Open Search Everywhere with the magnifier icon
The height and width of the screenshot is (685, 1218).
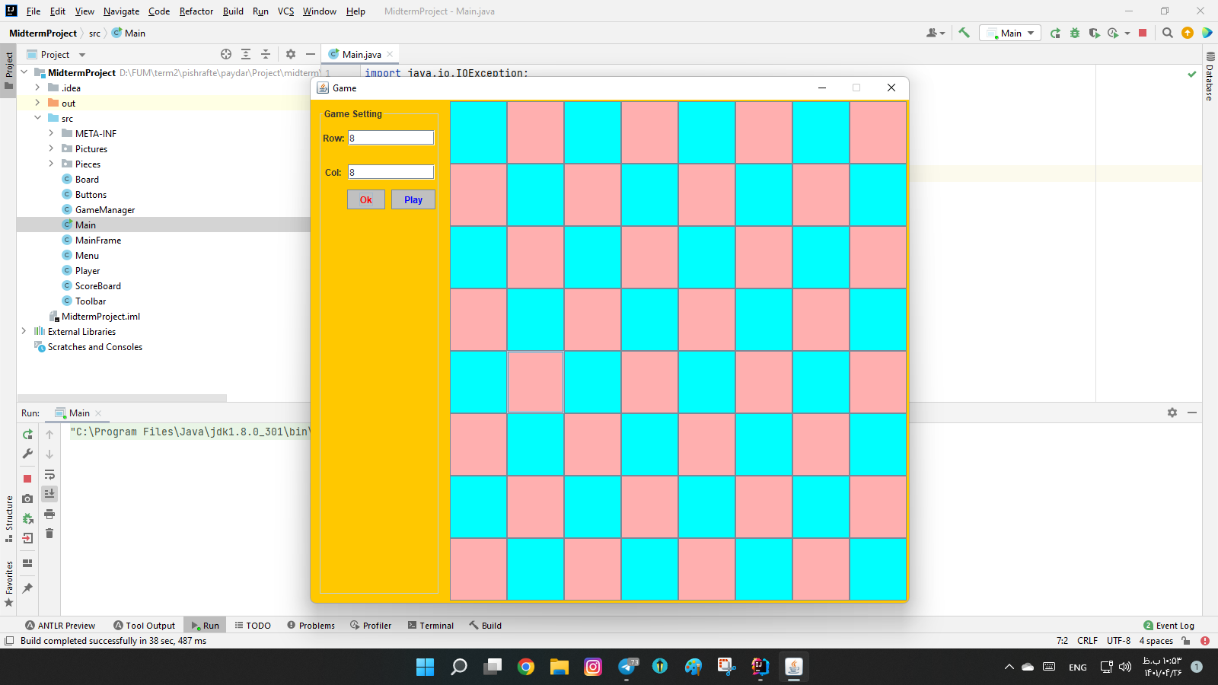click(x=1168, y=33)
